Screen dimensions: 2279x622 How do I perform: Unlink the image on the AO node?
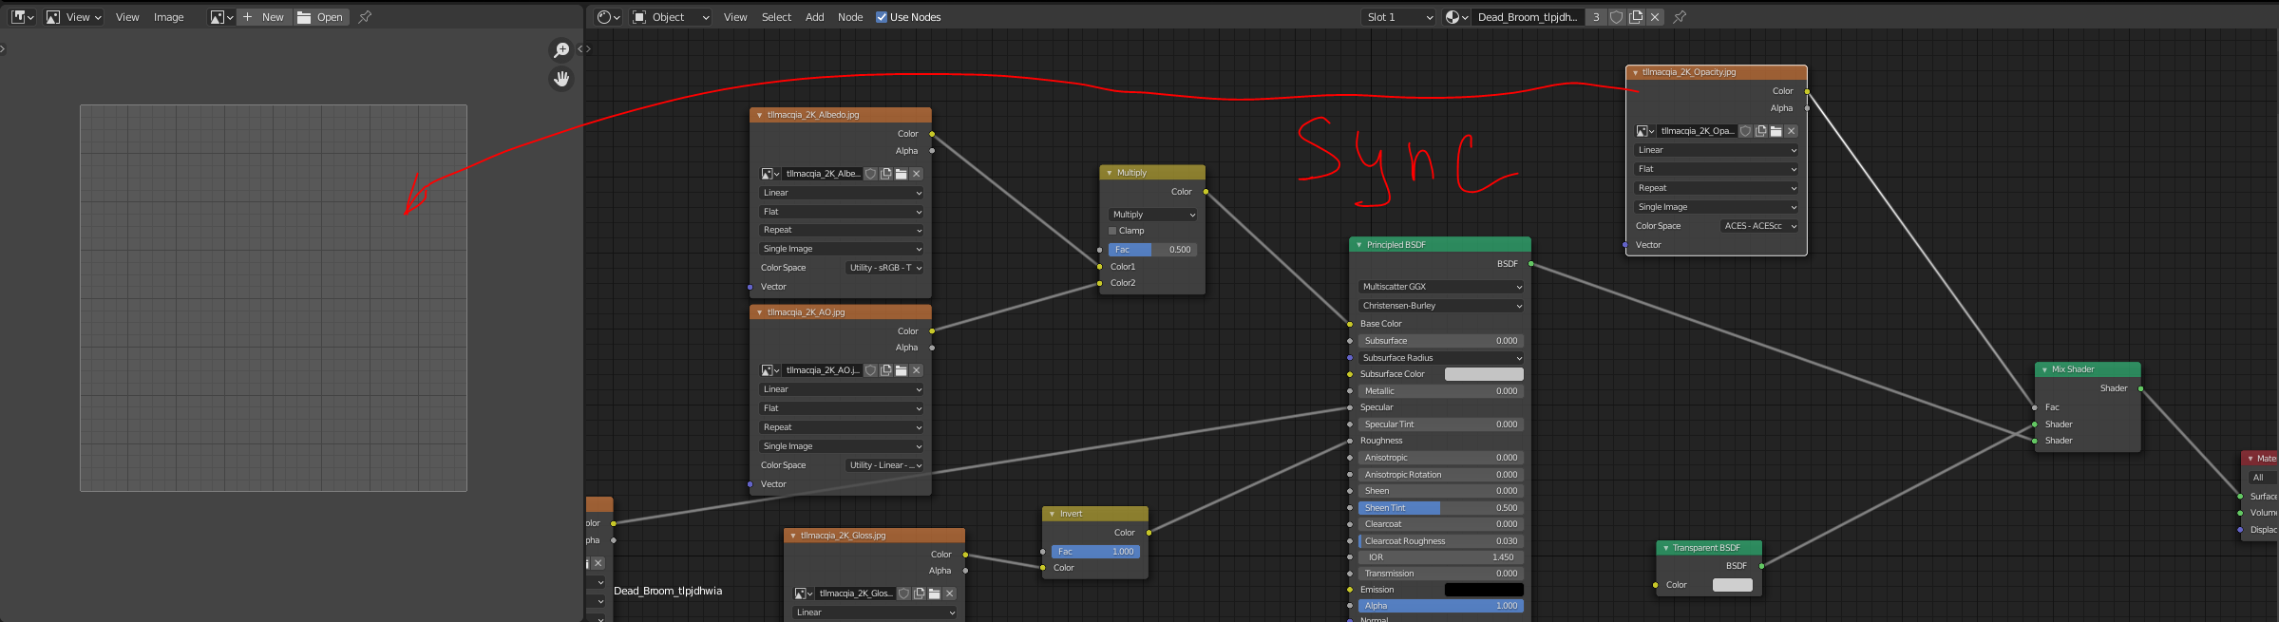tap(917, 370)
